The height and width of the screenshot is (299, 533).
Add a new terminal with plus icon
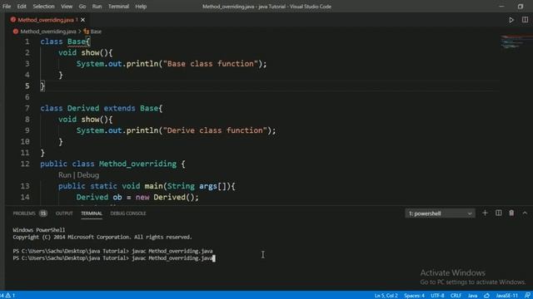[485, 213]
